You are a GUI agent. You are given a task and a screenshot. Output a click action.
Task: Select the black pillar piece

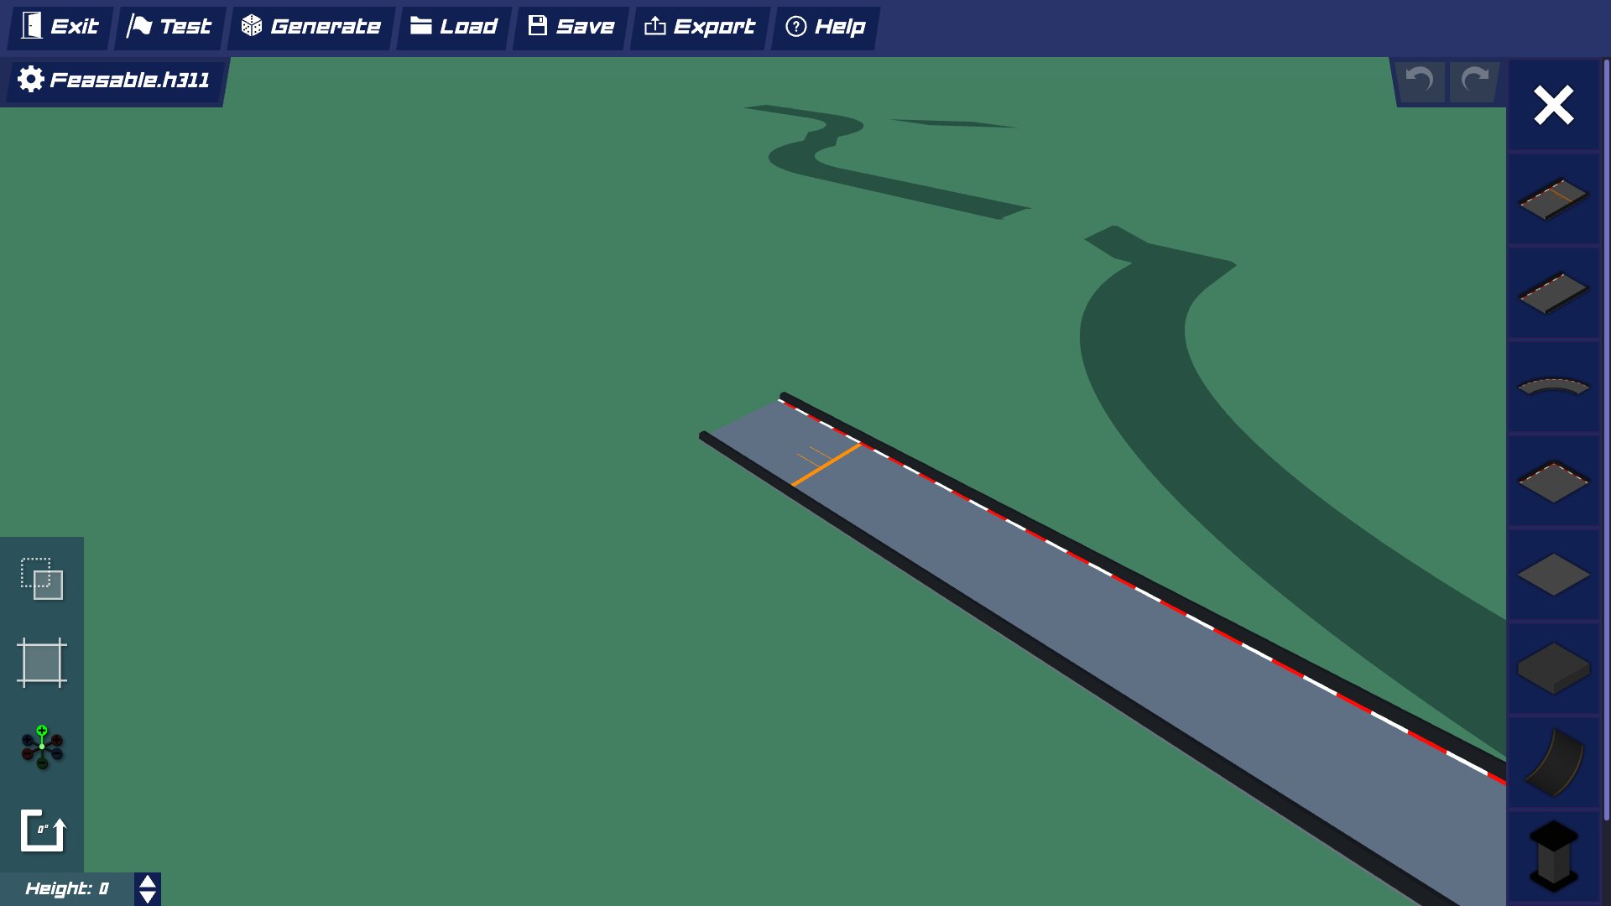coord(1553,856)
